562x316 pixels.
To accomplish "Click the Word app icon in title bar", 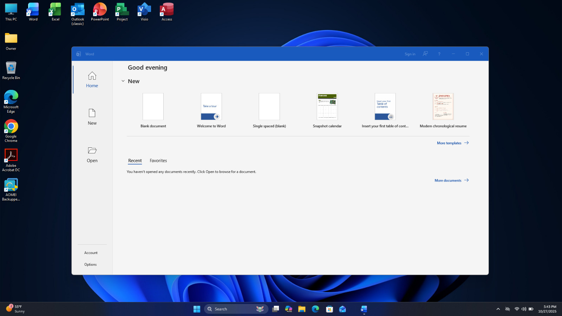I will point(79,54).
